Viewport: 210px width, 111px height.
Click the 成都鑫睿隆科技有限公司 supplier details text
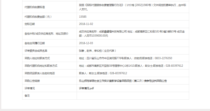click(x=132, y=33)
